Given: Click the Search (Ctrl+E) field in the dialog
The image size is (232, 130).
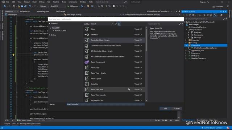Looking at the screenshot, I should click(163, 24).
